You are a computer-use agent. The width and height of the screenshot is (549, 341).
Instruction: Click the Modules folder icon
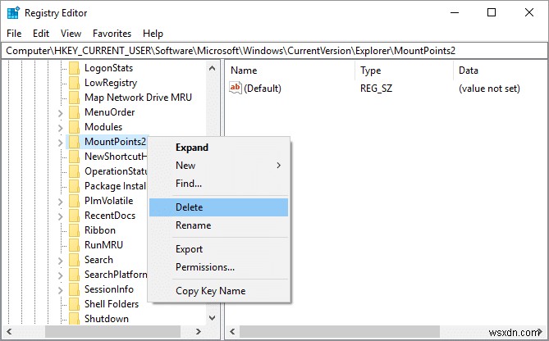click(74, 127)
